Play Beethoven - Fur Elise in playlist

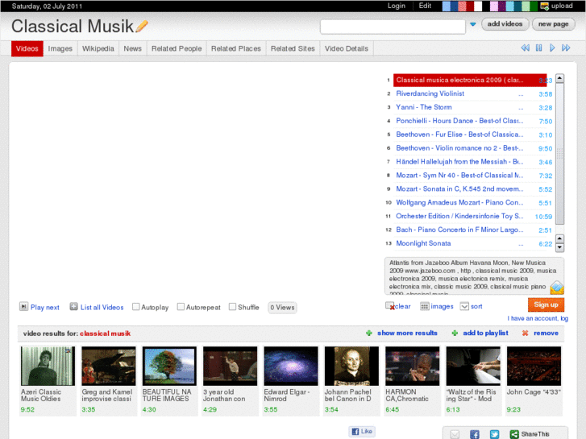[x=459, y=135]
